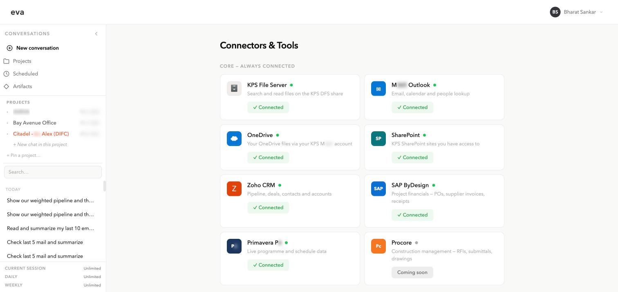Click the SAP ByDesign icon
This screenshot has height=292, width=618.
(x=378, y=189)
